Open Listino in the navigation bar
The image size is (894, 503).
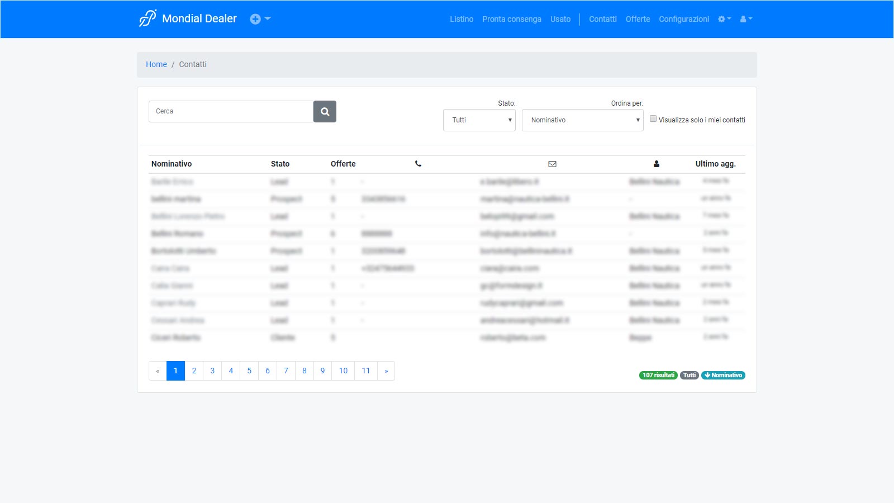(462, 19)
